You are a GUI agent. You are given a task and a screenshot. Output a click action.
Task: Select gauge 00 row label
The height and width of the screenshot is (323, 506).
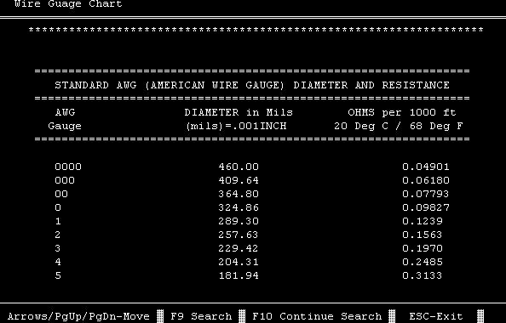[x=61, y=194]
